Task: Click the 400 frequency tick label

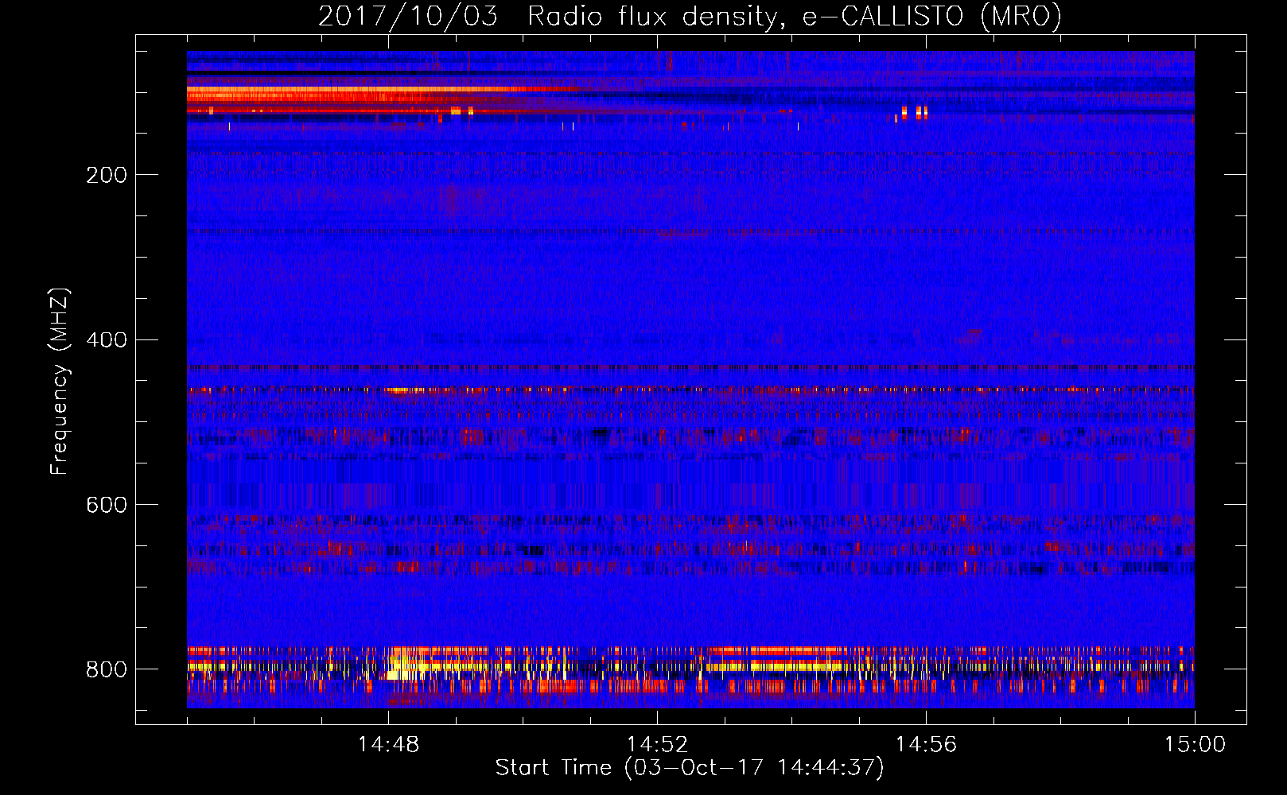Action: coord(107,340)
